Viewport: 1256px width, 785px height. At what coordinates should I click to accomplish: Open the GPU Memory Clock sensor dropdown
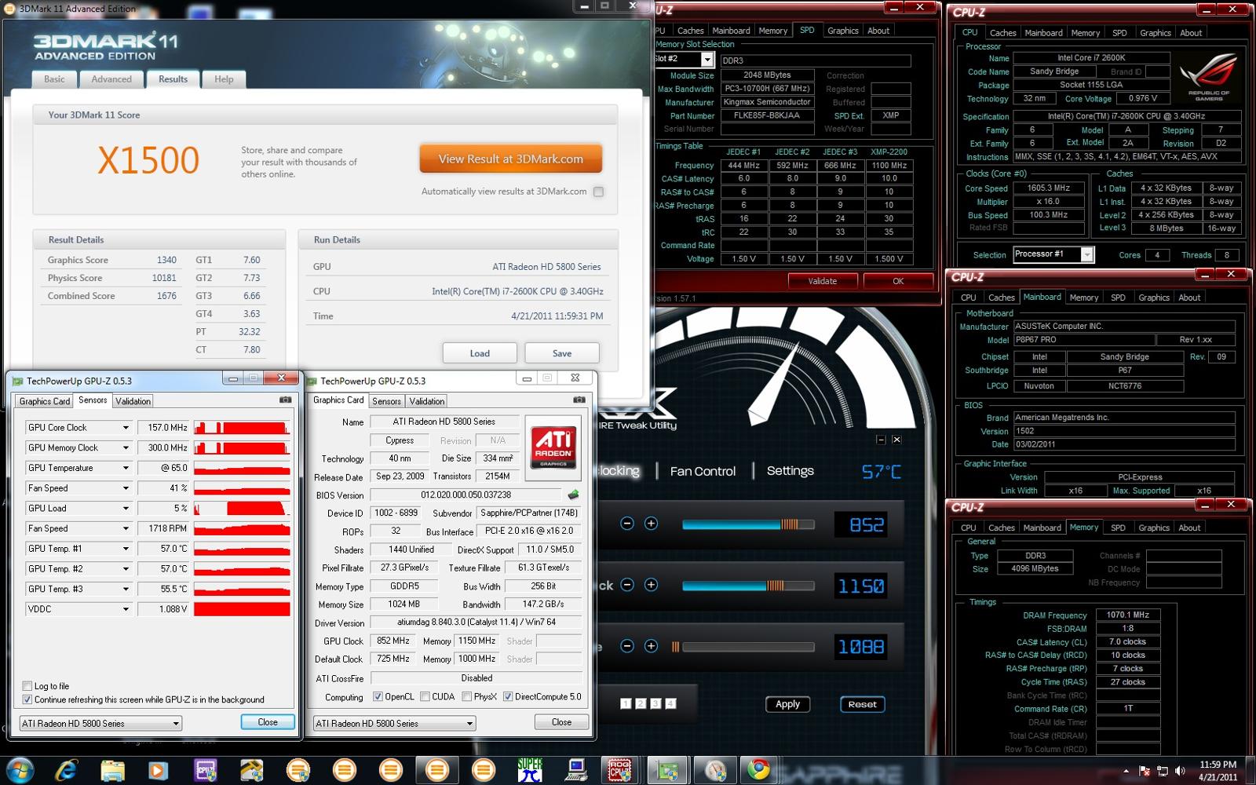[x=125, y=447]
